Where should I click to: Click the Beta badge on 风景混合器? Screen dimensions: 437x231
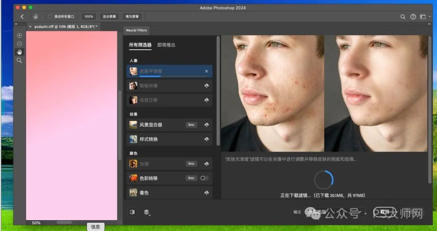coord(191,125)
